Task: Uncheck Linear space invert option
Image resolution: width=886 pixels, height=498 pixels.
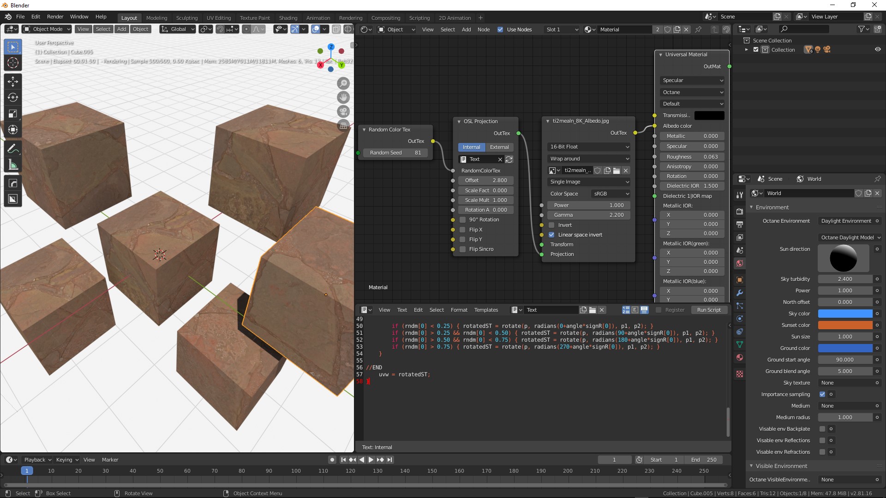Action: tap(551, 235)
